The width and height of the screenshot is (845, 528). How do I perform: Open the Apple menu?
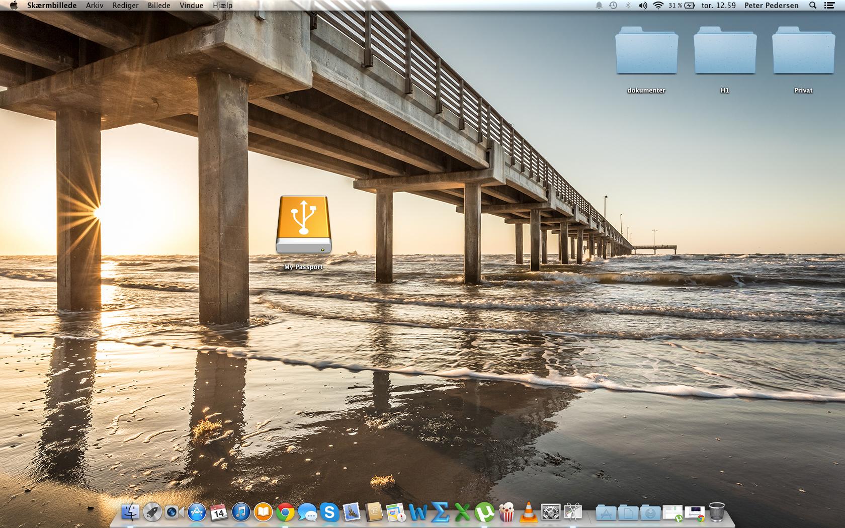[x=14, y=6]
